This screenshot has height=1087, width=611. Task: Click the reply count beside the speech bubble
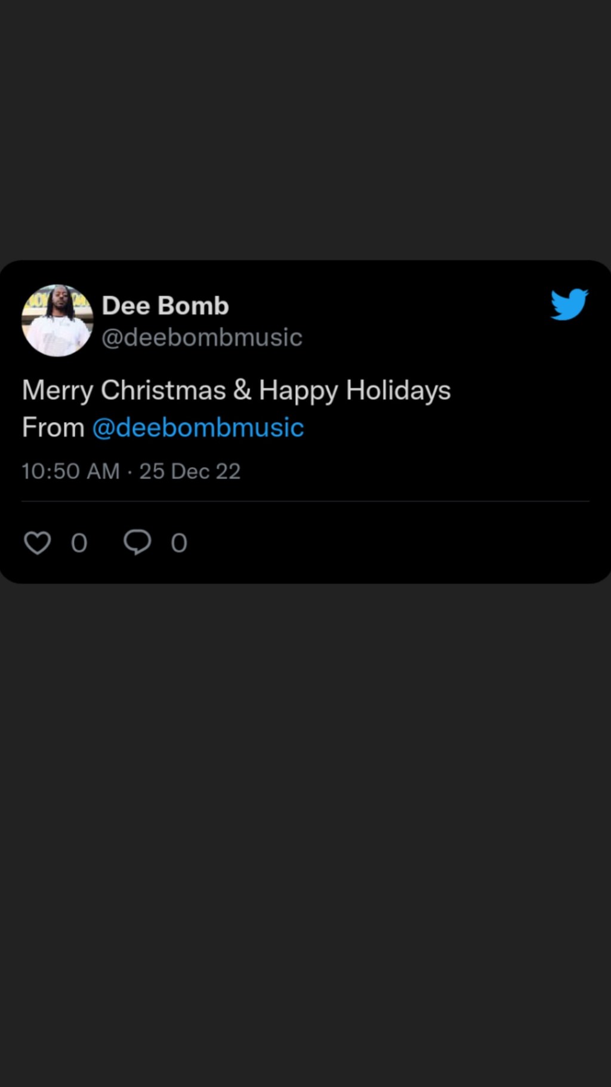pyautogui.click(x=179, y=543)
